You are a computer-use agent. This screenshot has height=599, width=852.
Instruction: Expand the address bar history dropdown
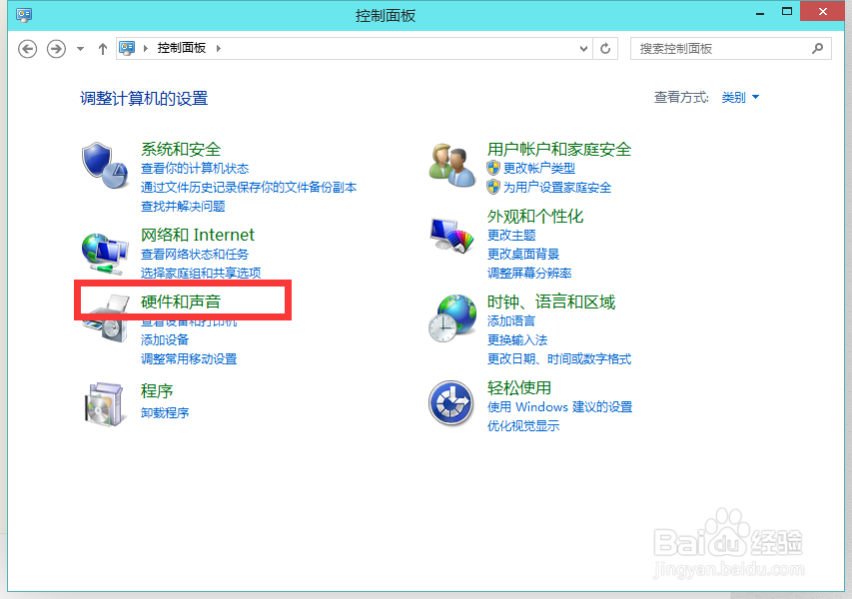(x=581, y=47)
